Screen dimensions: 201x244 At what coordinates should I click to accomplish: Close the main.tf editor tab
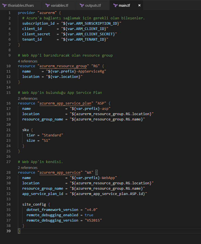139,5
